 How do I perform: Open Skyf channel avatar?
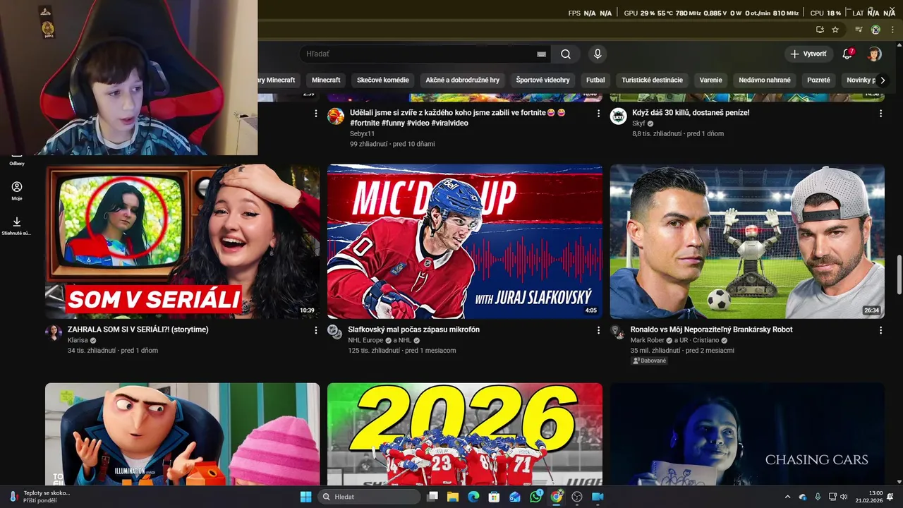(618, 116)
